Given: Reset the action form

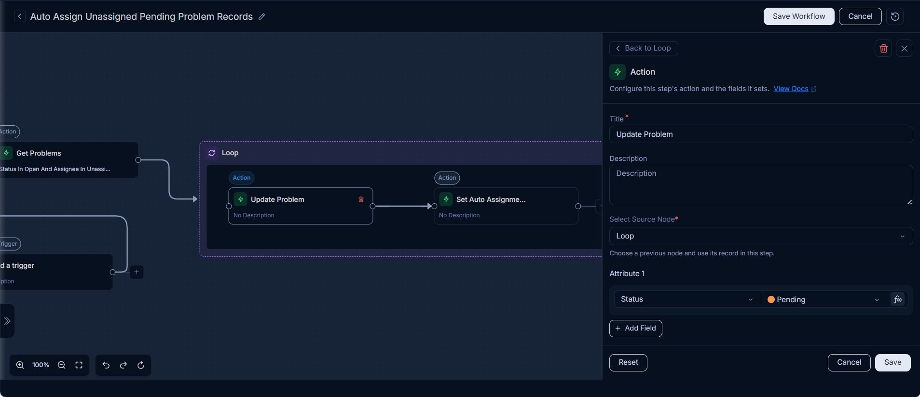Looking at the screenshot, I should click(628, 362).
